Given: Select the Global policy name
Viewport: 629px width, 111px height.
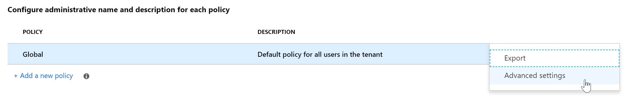Looking at the screenshot, I should click(x=33, y=54).
